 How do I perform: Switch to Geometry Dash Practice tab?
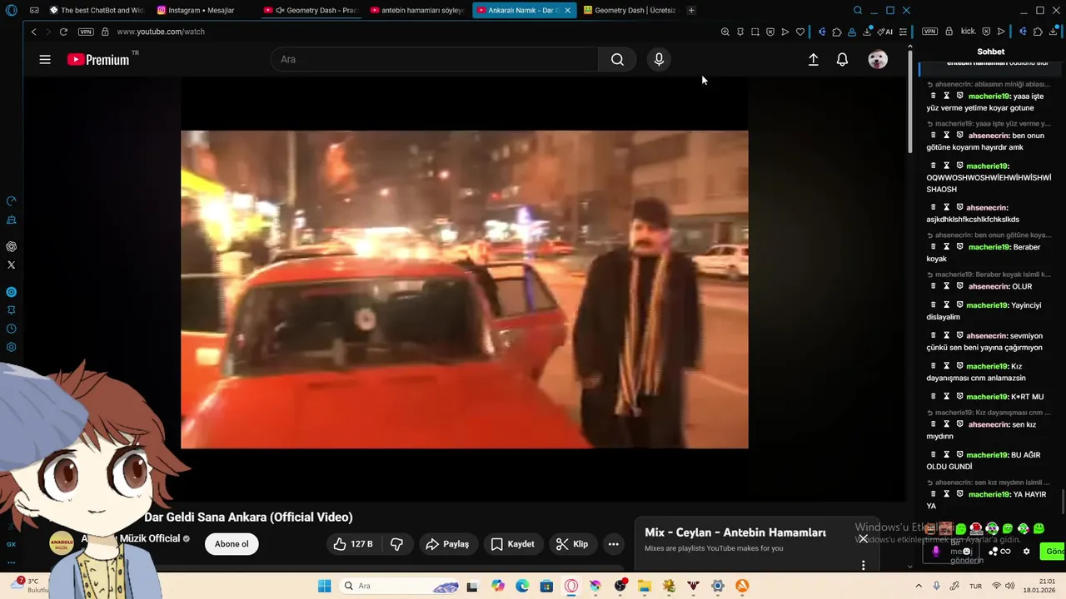(309, 10)
